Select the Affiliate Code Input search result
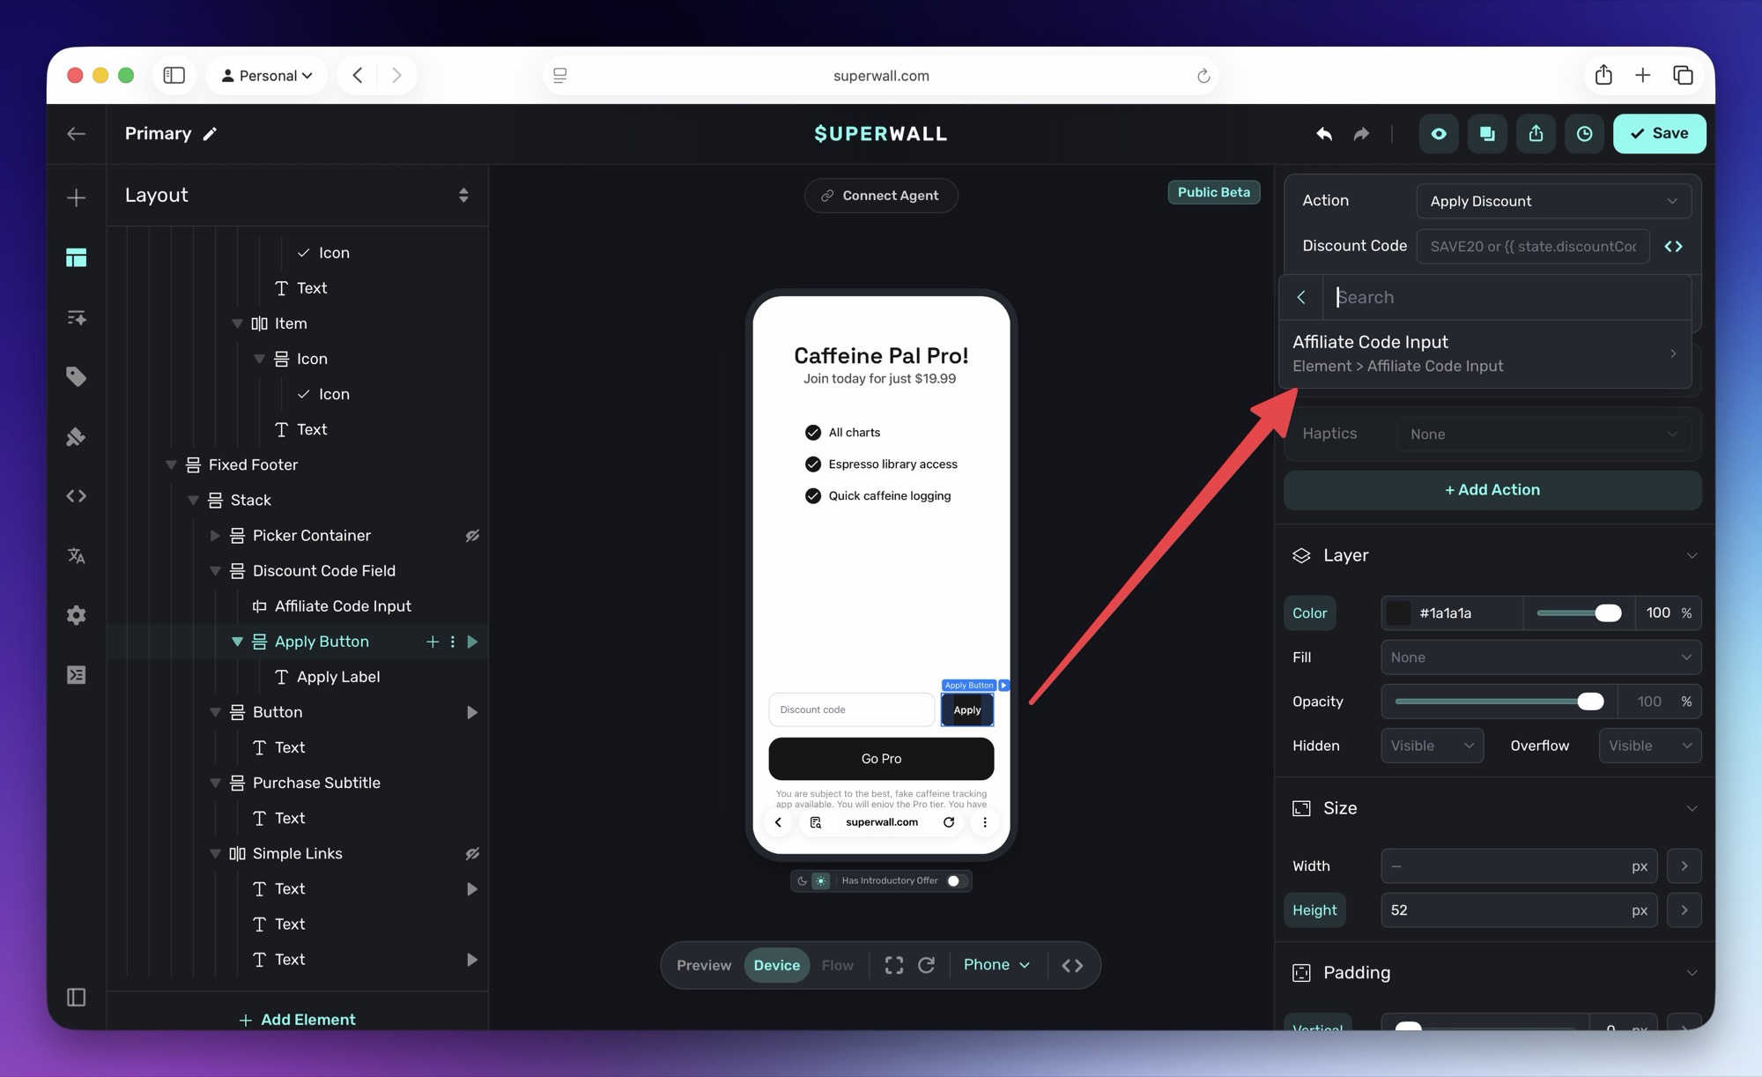Screen dimensions: 1762x1077 coord(1485,353)
